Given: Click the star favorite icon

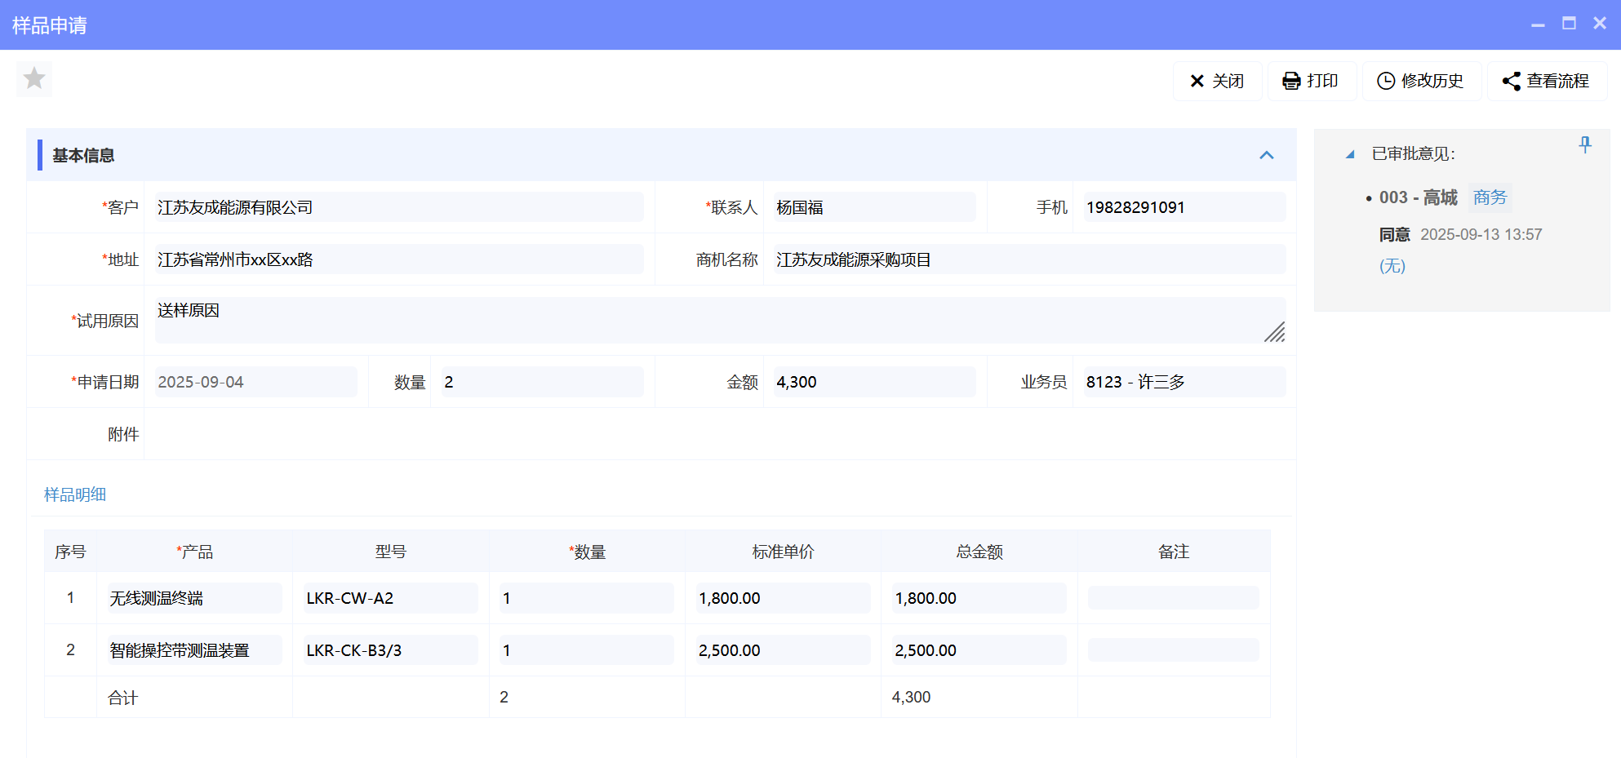Looking at the screenshot, I should (33, 78).
